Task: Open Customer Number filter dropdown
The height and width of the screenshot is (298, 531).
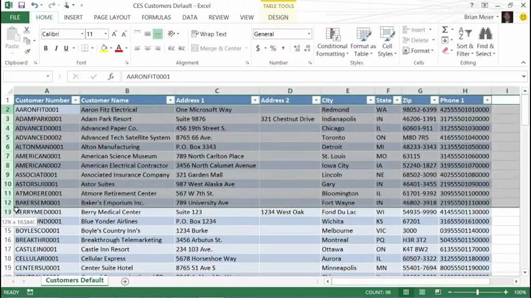Action: 76,100
